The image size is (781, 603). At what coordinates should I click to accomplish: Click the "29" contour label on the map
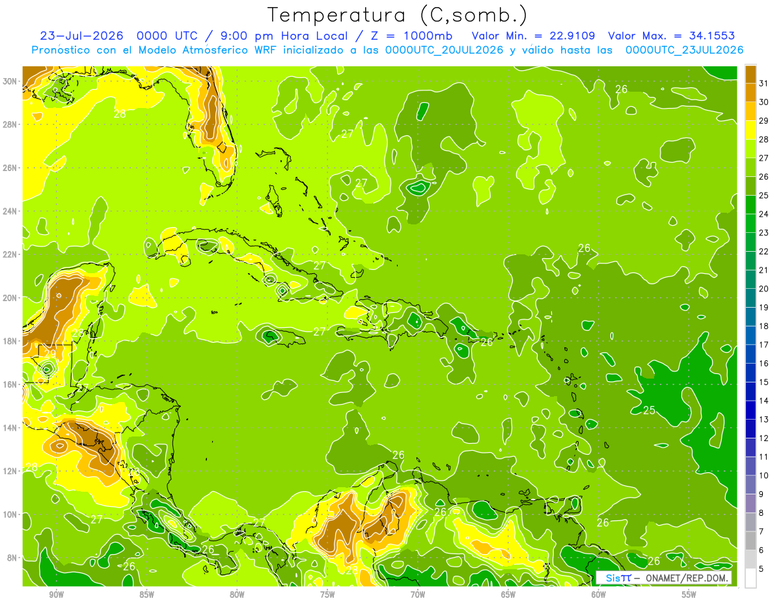pos(50,354)
